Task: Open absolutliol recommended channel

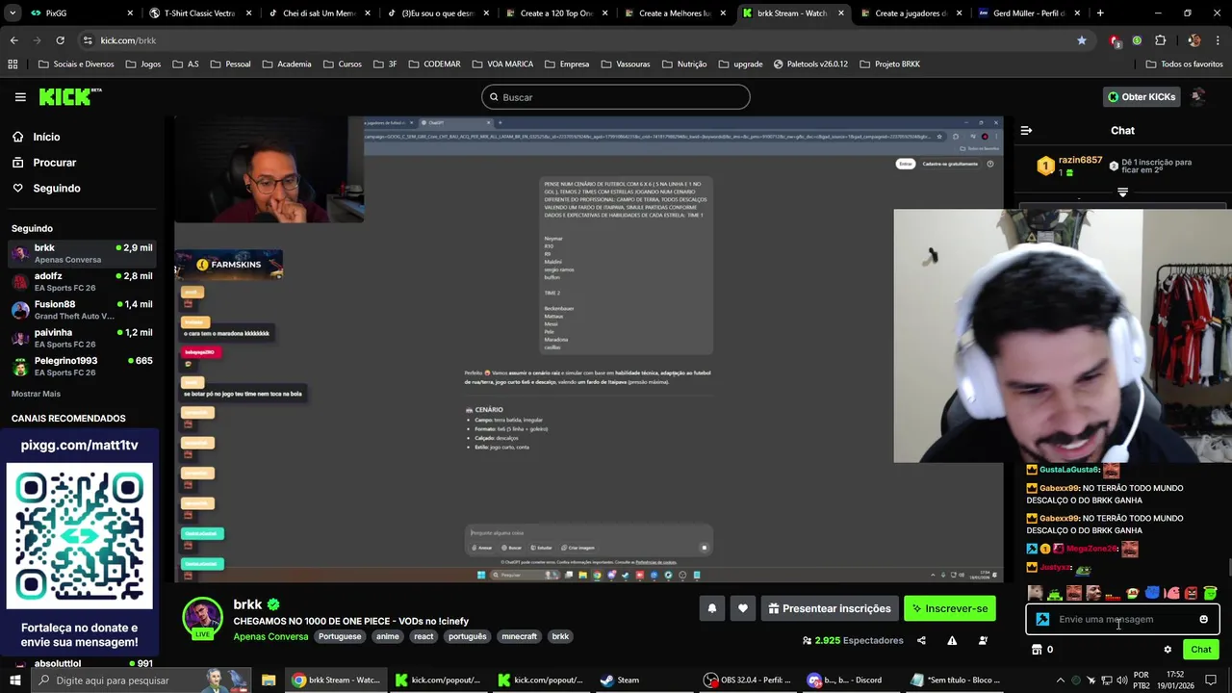Action: click(81, 663)
